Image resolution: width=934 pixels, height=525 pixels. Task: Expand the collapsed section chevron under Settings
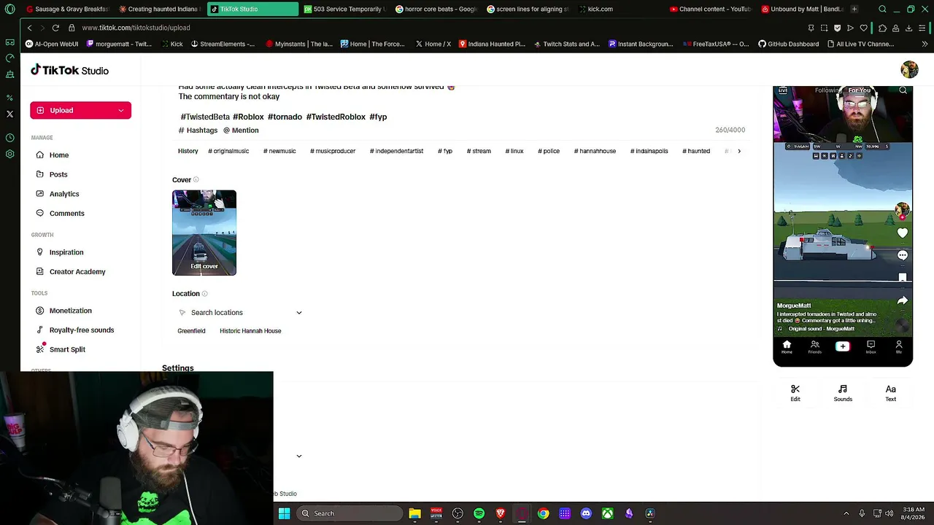click(298, 456)
